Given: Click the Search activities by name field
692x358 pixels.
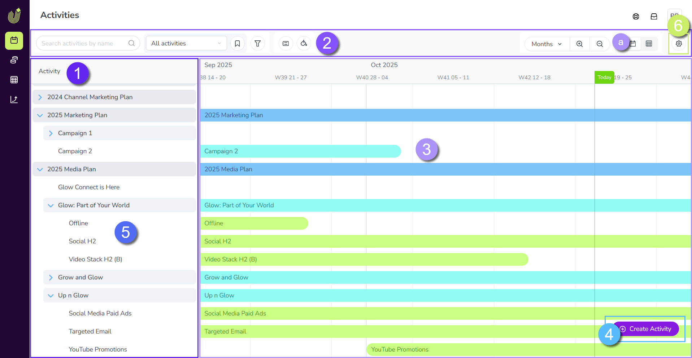Looking at the screenshot, I should (84, 43).
